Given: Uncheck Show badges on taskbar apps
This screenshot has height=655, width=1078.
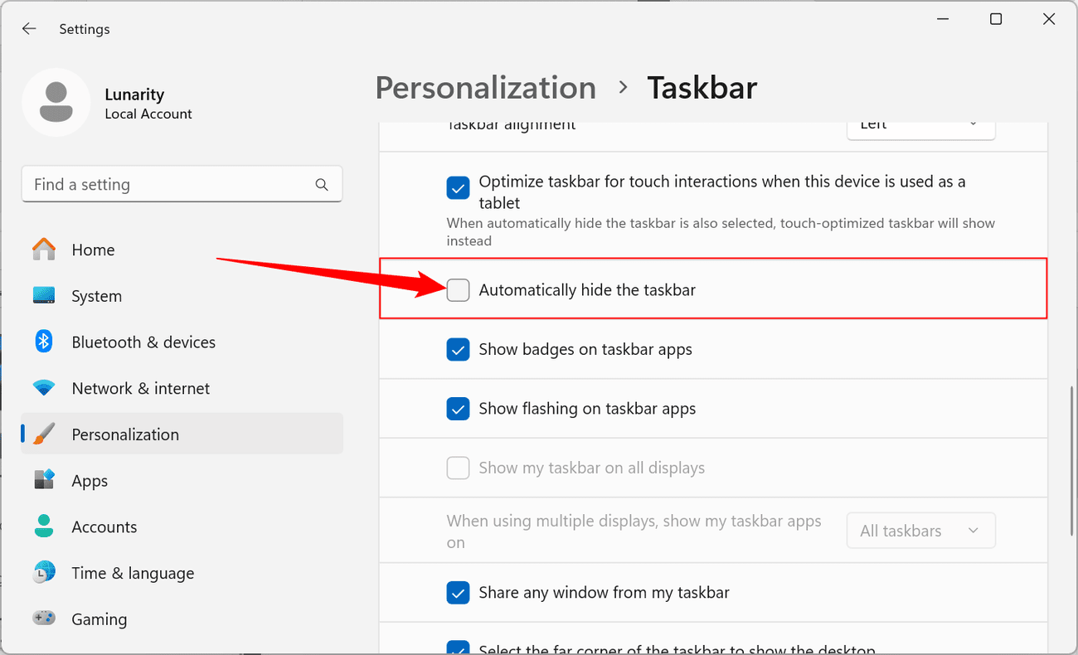Looking at the screenshot, I should click(458, 350).
